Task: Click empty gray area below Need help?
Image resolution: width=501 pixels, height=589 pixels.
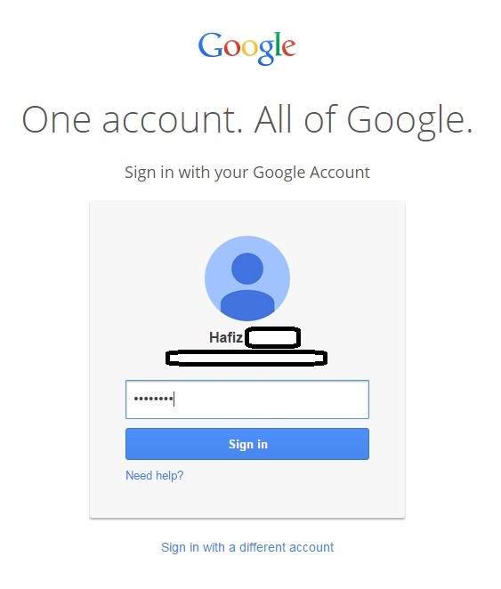Action: (247, 502)
